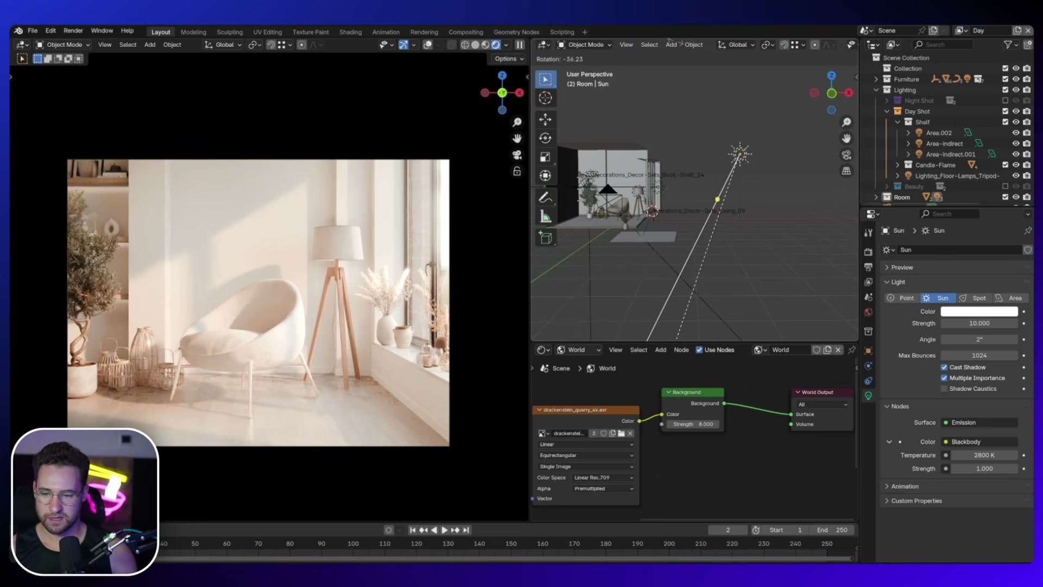Select the Add Cube tool
This screenshot has height=587, width=1043.
point(545,238)
